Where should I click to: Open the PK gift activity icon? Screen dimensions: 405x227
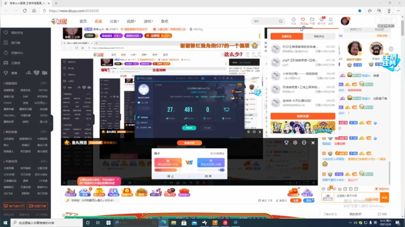pyautogui.click(x=113, y=192)
